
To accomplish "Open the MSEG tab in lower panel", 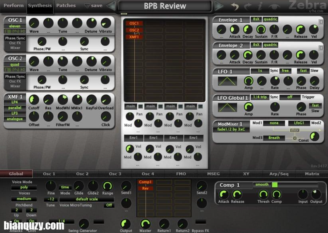I will coord(213,174).
